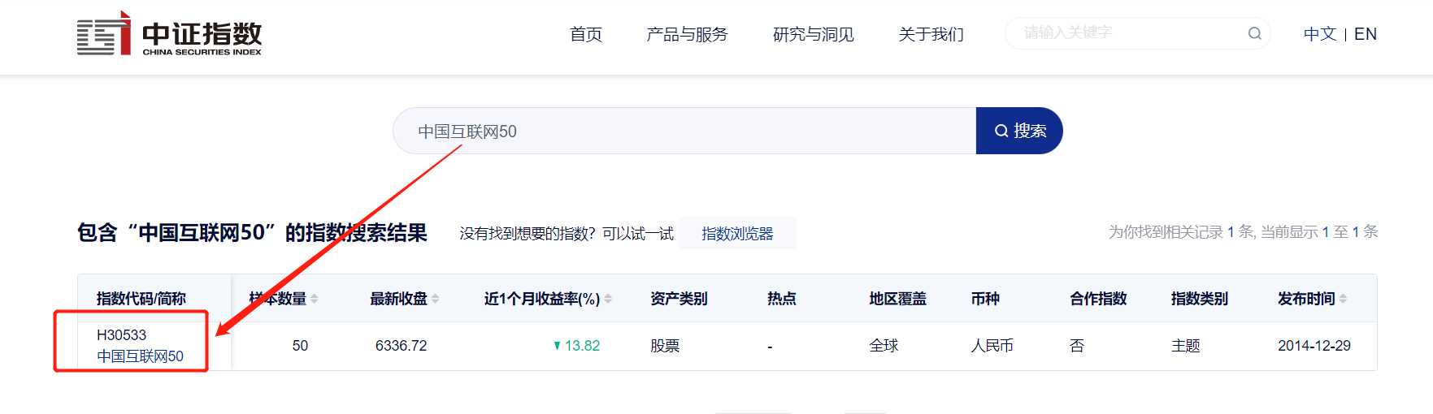Click the 中国互联网50 index search input
This screenshot has height=414, width=1433.
(x=684, y=131)
